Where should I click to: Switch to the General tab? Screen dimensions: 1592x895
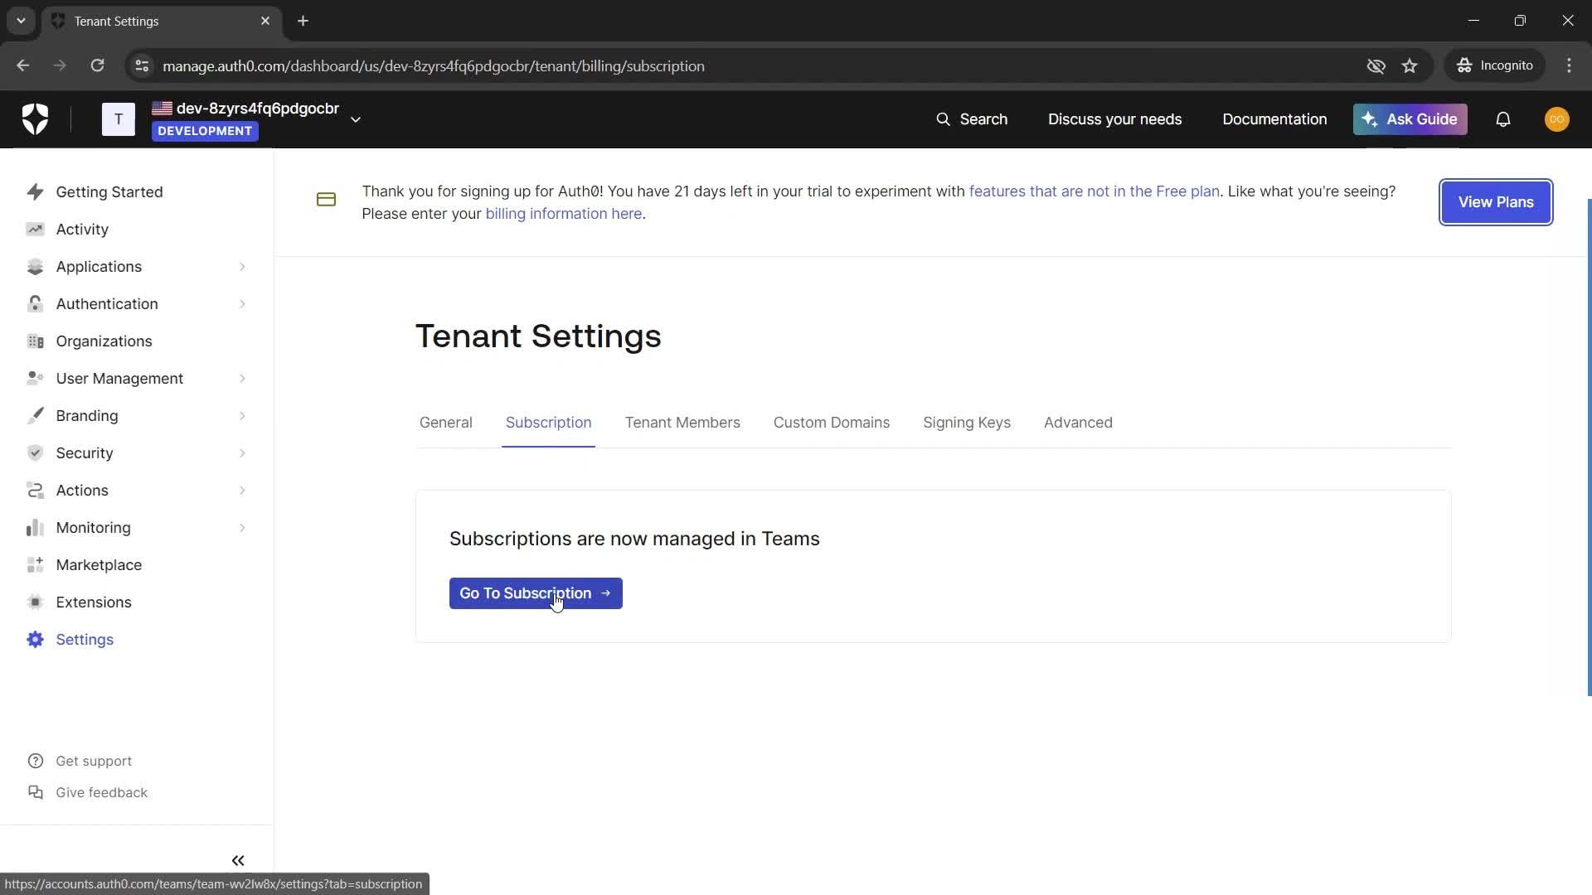coord(446,423)
